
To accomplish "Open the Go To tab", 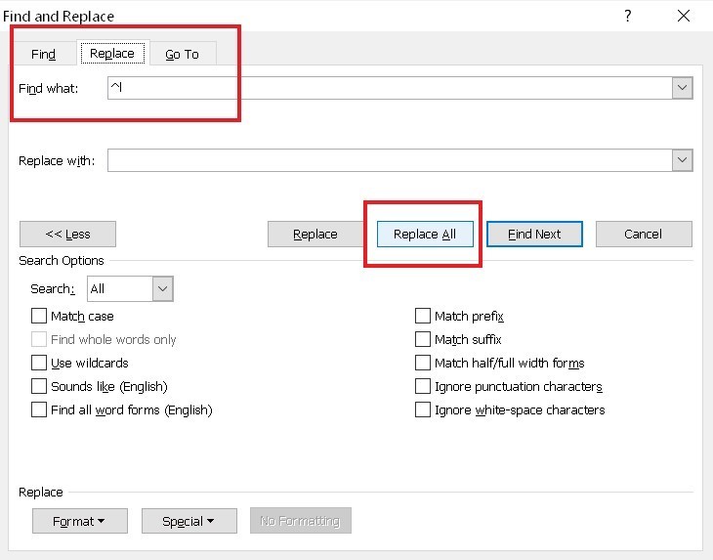I will [182, 54].
